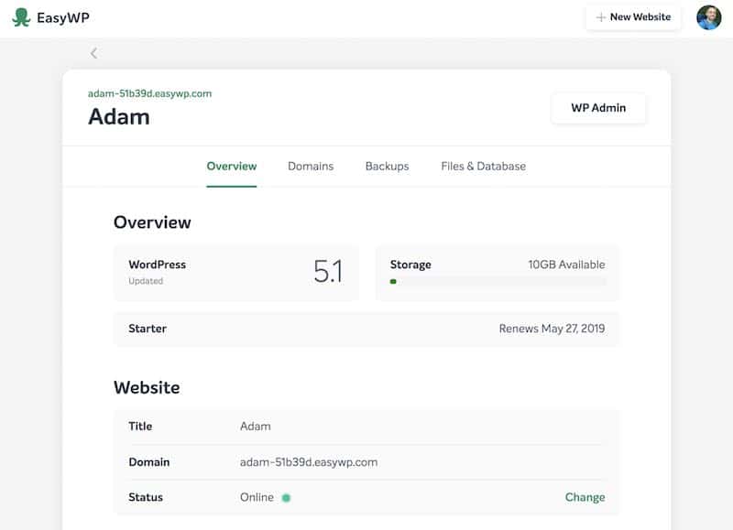This screenshot has width=733, height=530.
Task: Click the Domain value adam-51b39d.easywp.com in the Website table
Action: [309, 462]
